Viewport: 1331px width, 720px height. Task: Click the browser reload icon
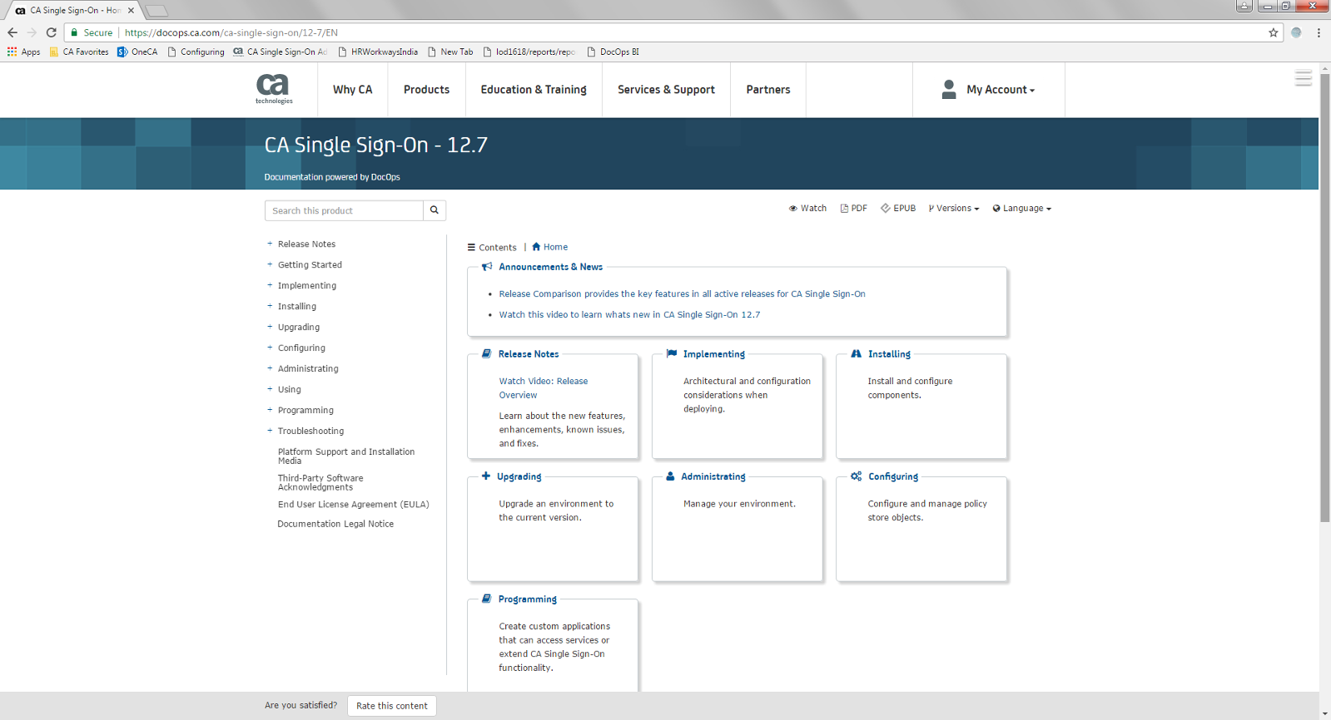52,32
